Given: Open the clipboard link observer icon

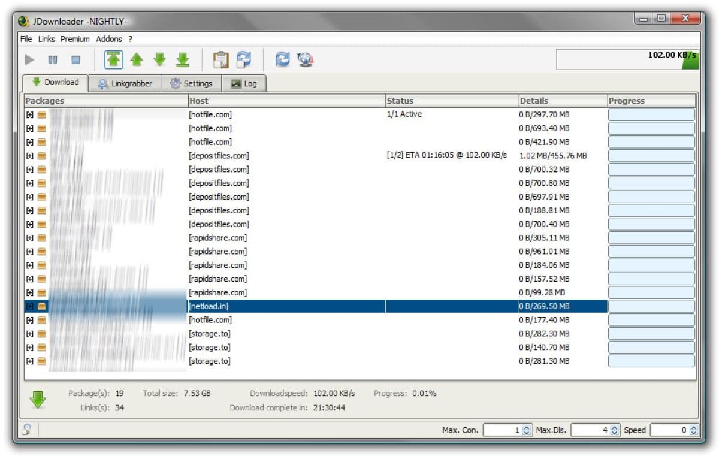Looking at the screenshot, I should (x=220, y=59).
